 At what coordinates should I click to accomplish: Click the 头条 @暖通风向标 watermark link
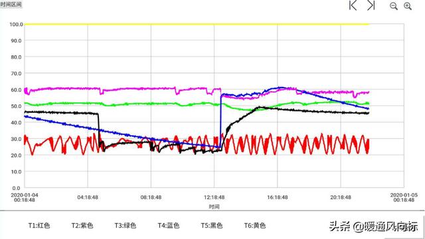[x=373, y=226]
